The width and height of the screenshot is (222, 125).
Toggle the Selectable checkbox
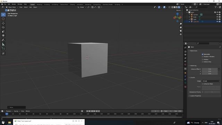[x=203, y=54]
